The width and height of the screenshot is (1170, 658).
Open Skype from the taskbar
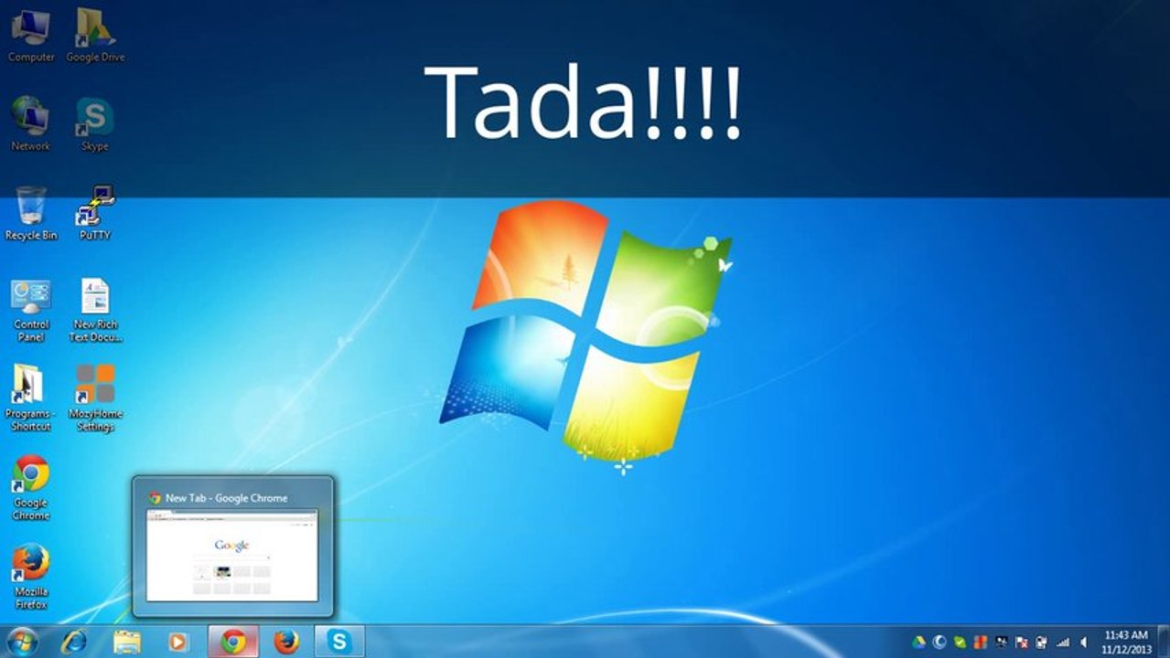tap(339, 642)
